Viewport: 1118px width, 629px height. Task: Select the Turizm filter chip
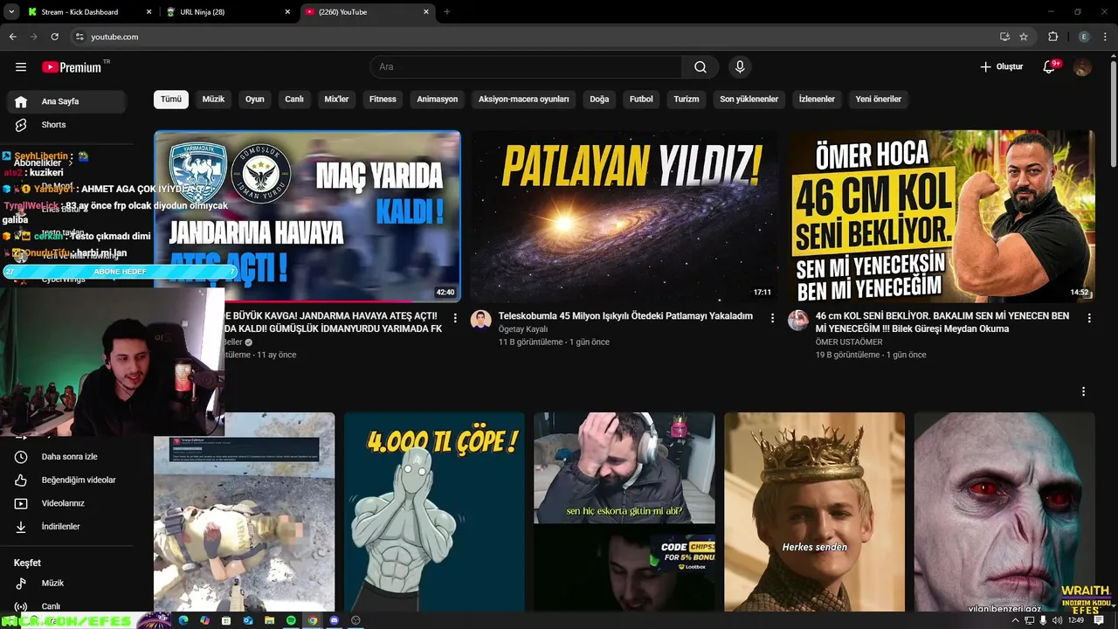pyautogui.click(x=687, y=100)
